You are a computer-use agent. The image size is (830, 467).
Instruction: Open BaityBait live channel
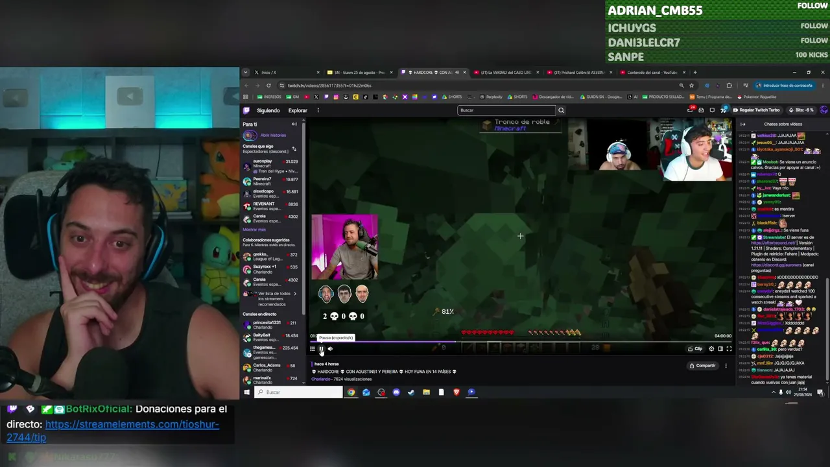(x=270, y=337)
